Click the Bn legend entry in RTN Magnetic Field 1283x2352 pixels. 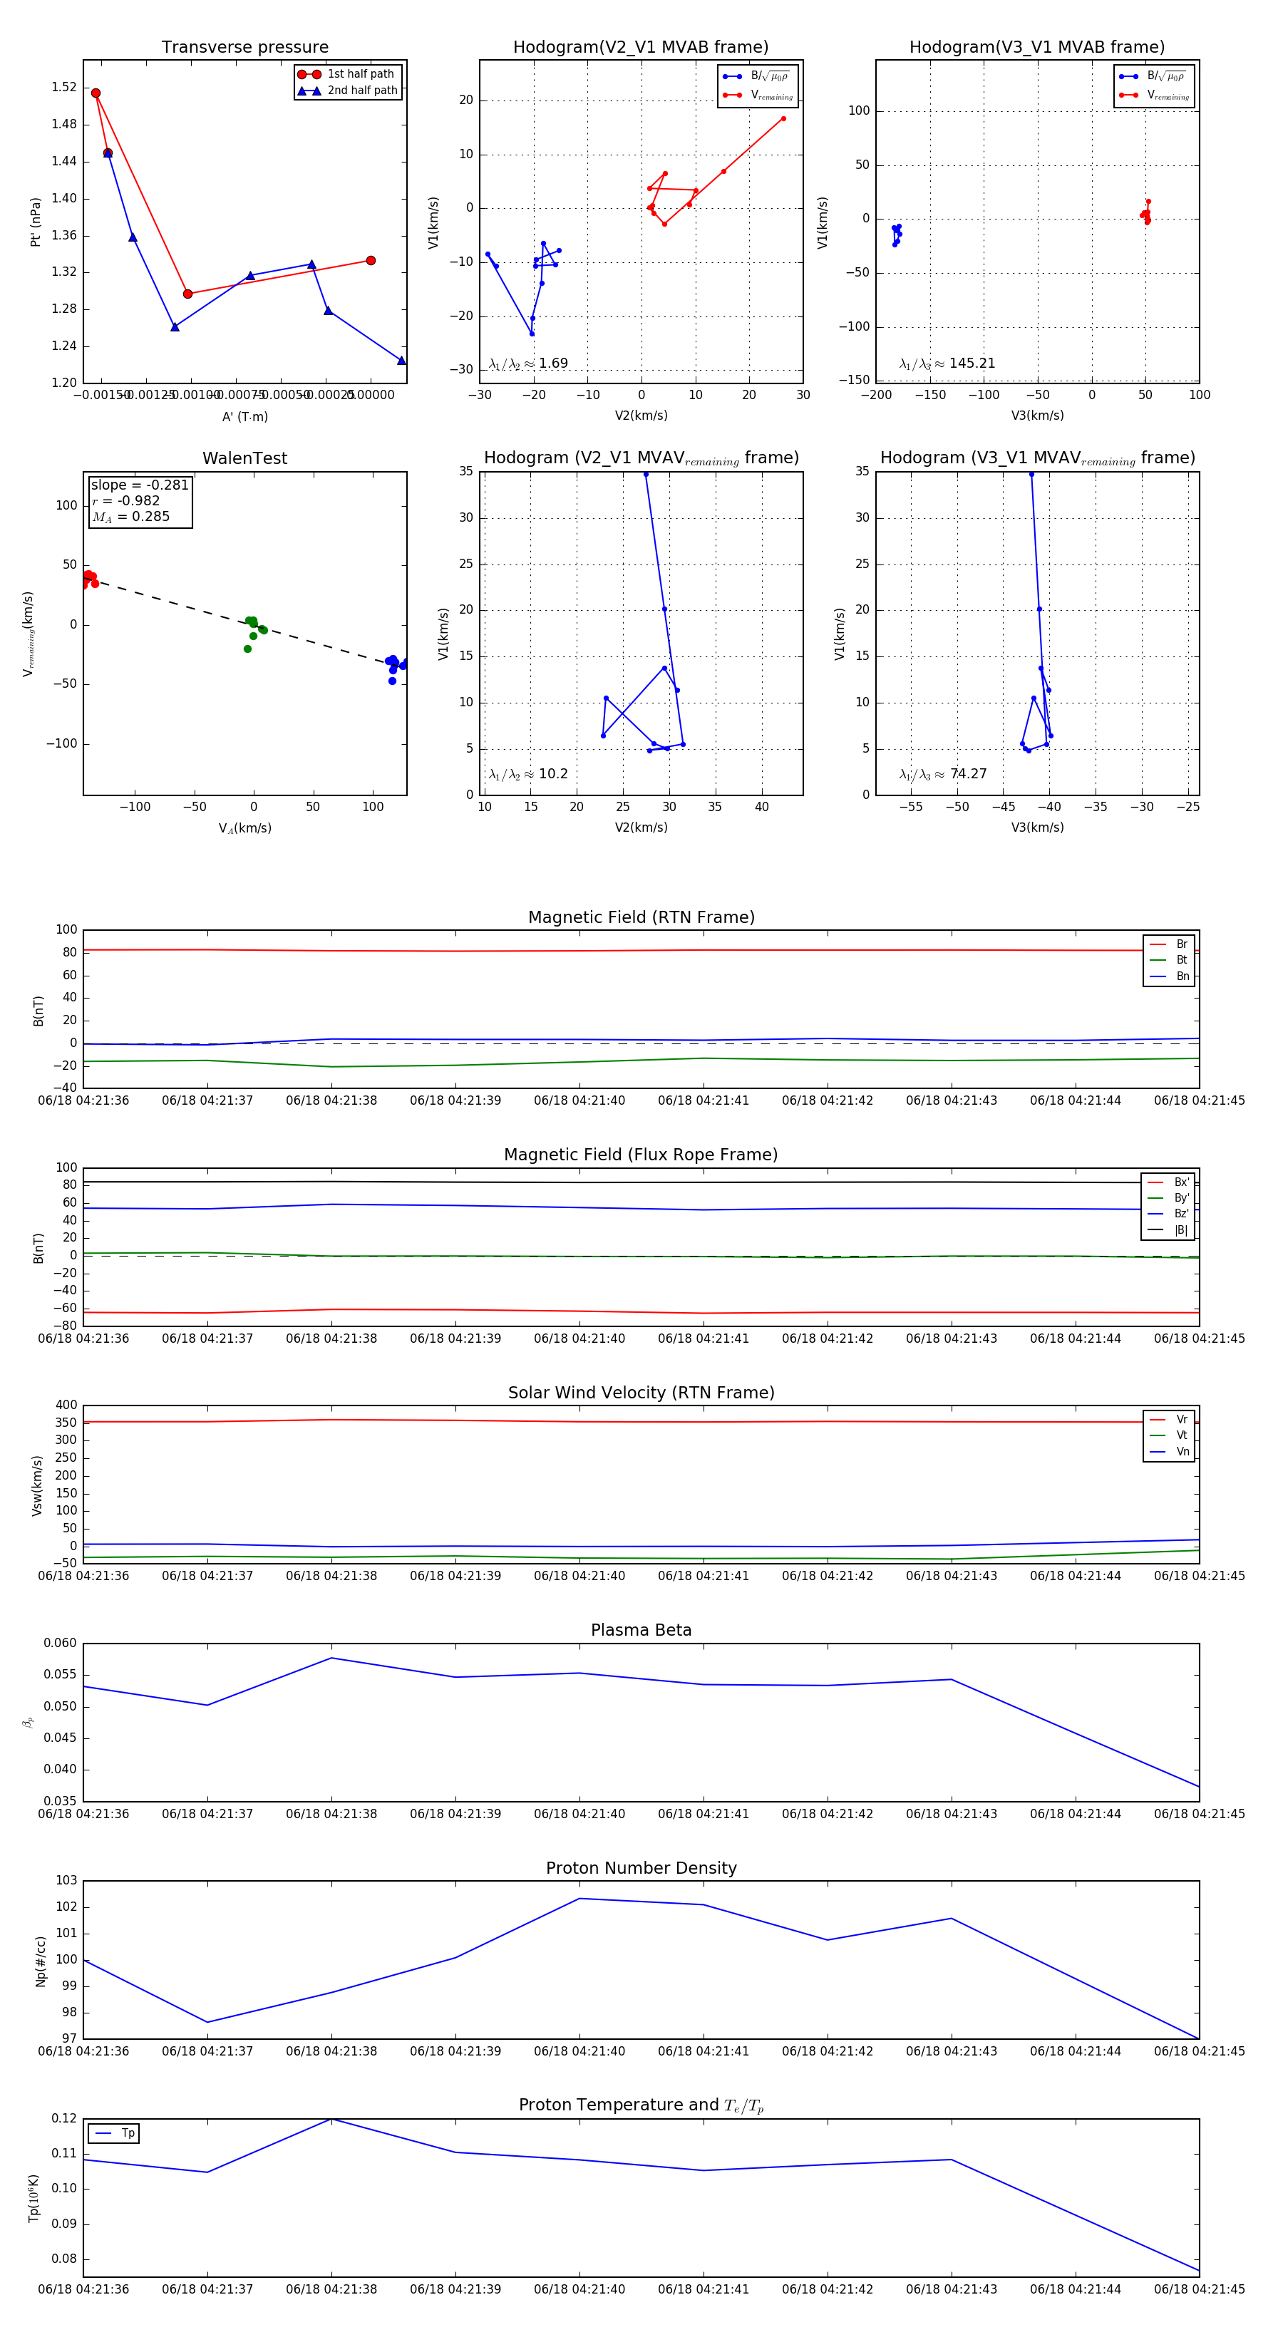(x=1169, y=976)
